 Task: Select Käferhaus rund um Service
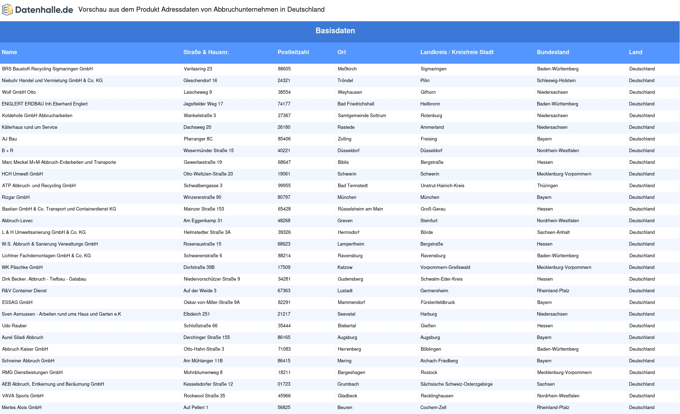[30, 127]
